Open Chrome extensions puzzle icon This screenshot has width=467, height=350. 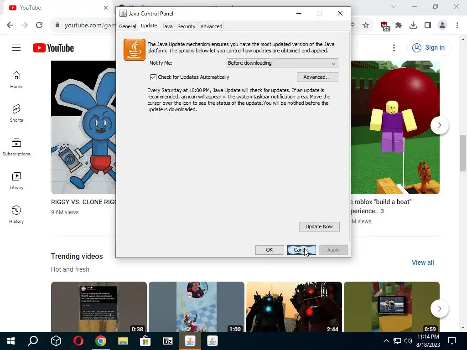(399, 26)
